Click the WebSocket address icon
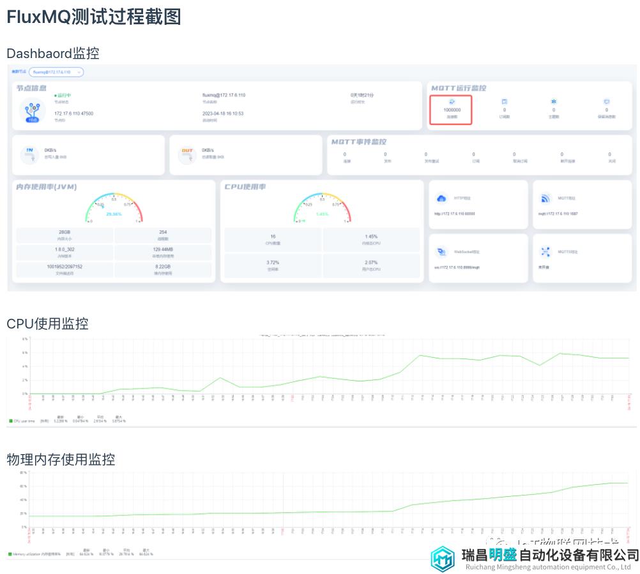 pyautogui.click(x=441, y=252)
